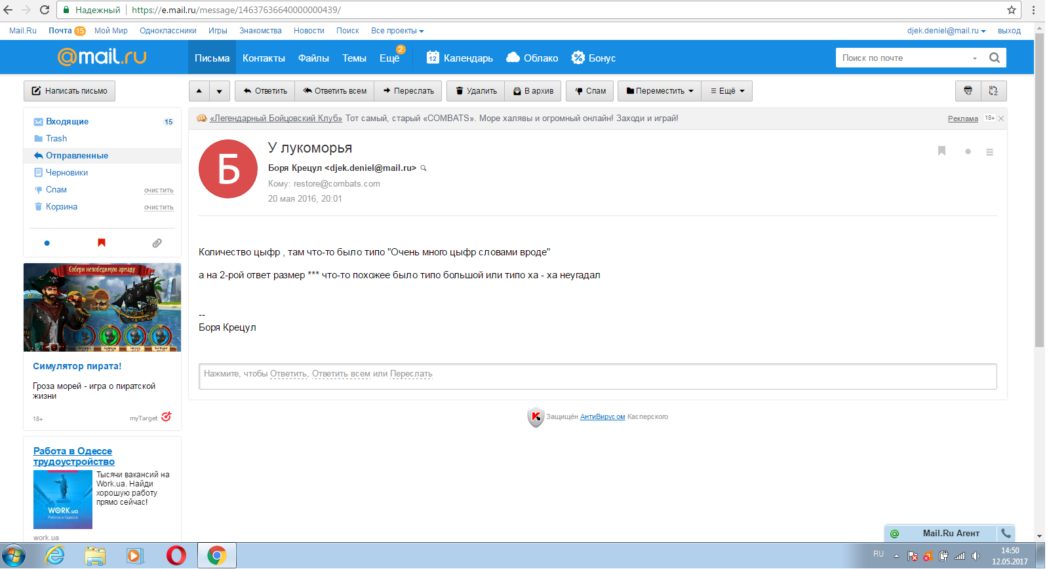Reload the page in browser
Image resolution: width=1049 pixels, height=569 pixels.
[45, 10]
